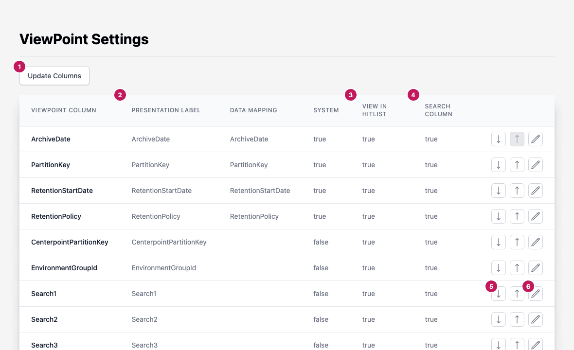Open edit pencil for Search1
This screenshot has width=574, height=350.
point(535,294)
